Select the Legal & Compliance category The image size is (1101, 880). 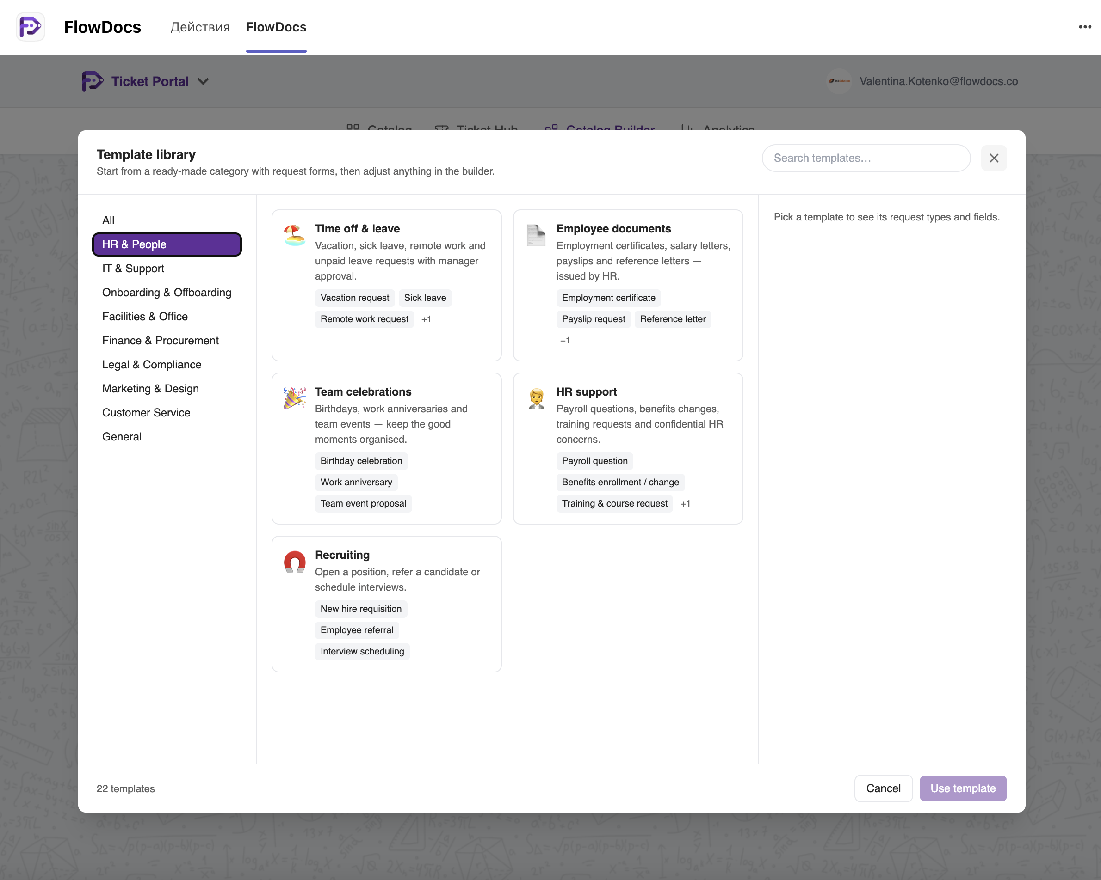tap(167, 364)
